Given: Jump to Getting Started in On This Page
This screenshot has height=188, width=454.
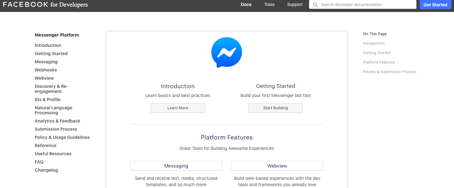Looking at the screenshot, I should click(377, 53).
